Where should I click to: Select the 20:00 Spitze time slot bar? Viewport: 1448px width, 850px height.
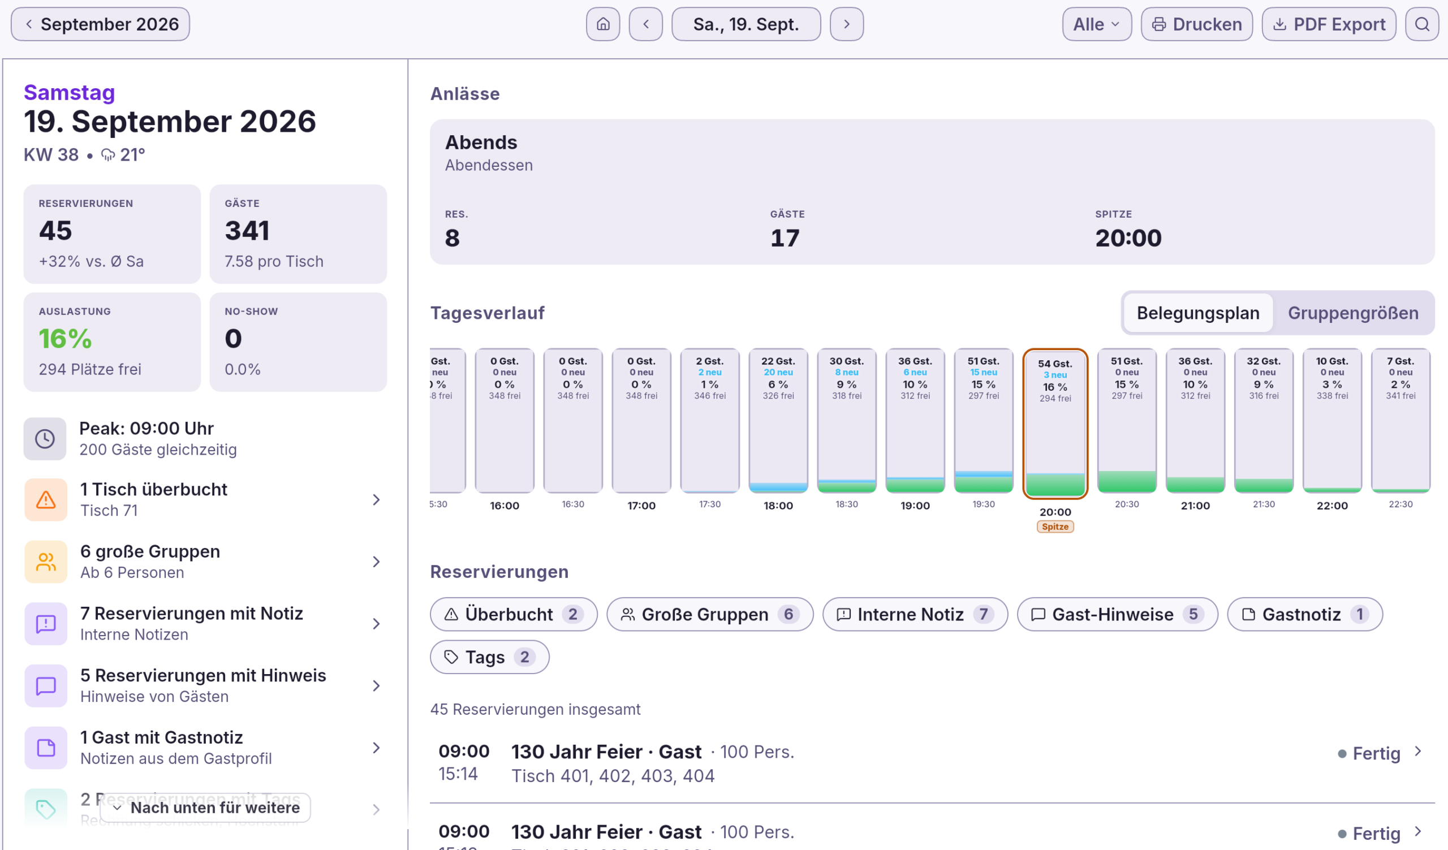pos(1055,423)
